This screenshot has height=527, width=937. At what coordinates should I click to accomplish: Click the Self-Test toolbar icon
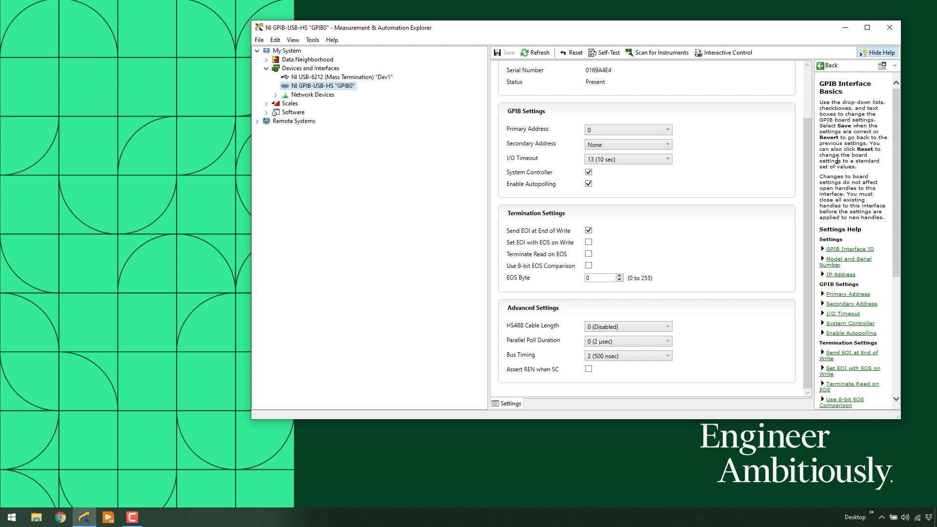pos(592,53)
